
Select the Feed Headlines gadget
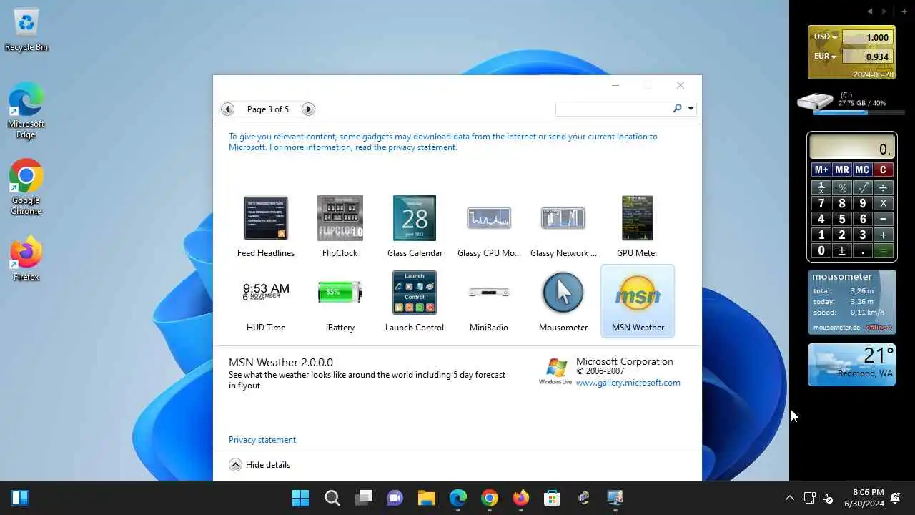click(x=266, y=226)
